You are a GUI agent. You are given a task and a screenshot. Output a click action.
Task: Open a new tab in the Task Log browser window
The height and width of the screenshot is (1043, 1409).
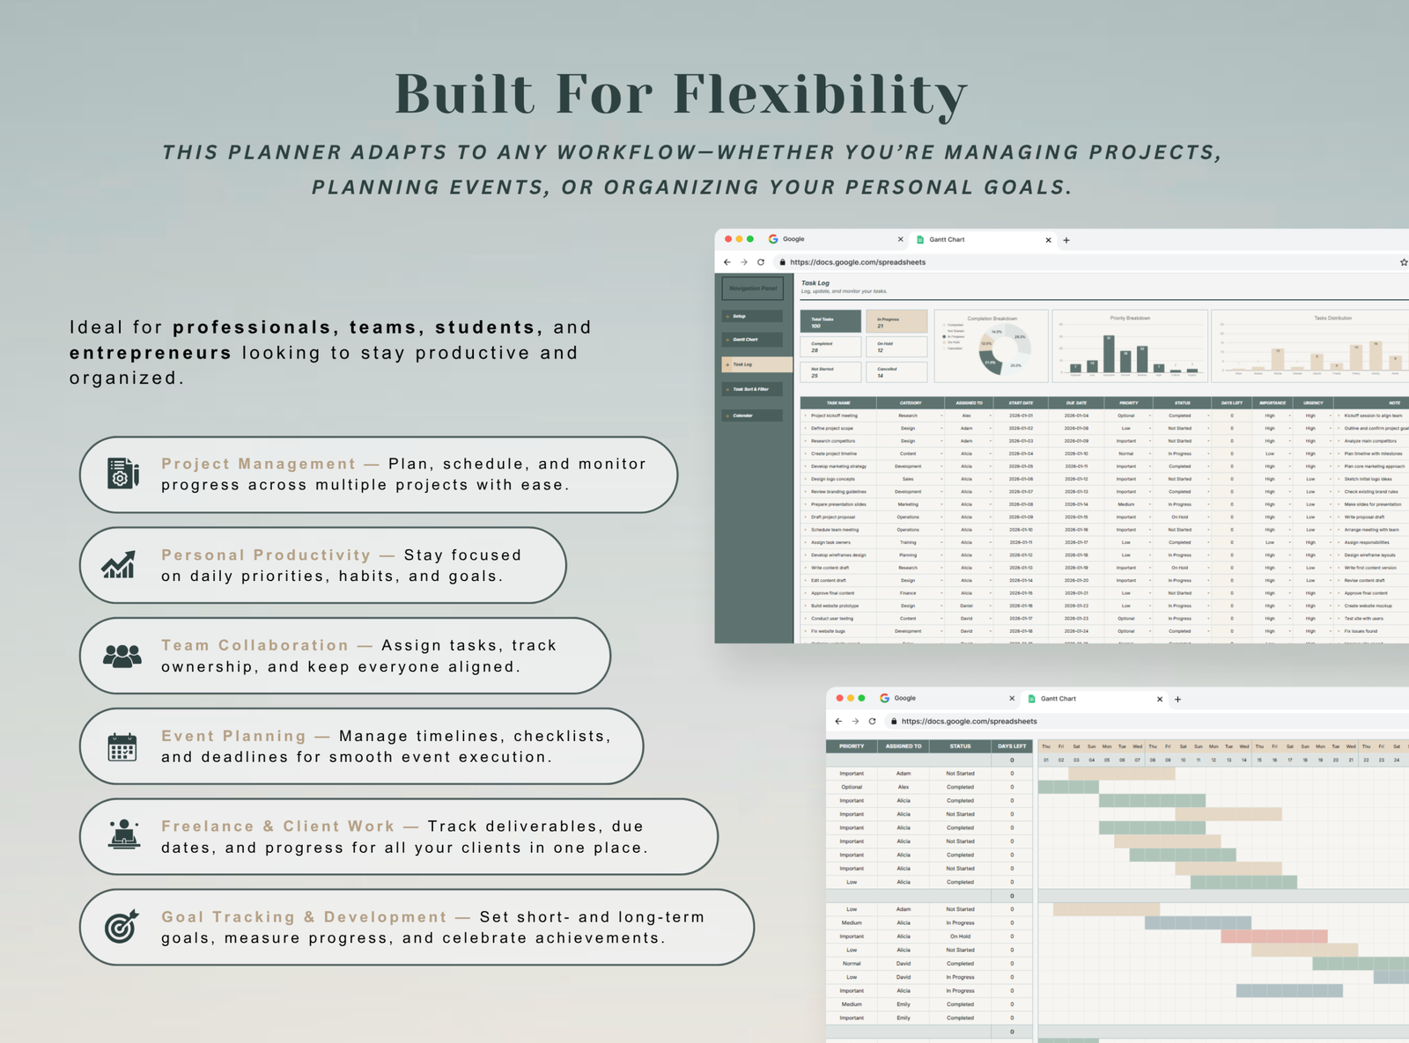point(1066,239)
